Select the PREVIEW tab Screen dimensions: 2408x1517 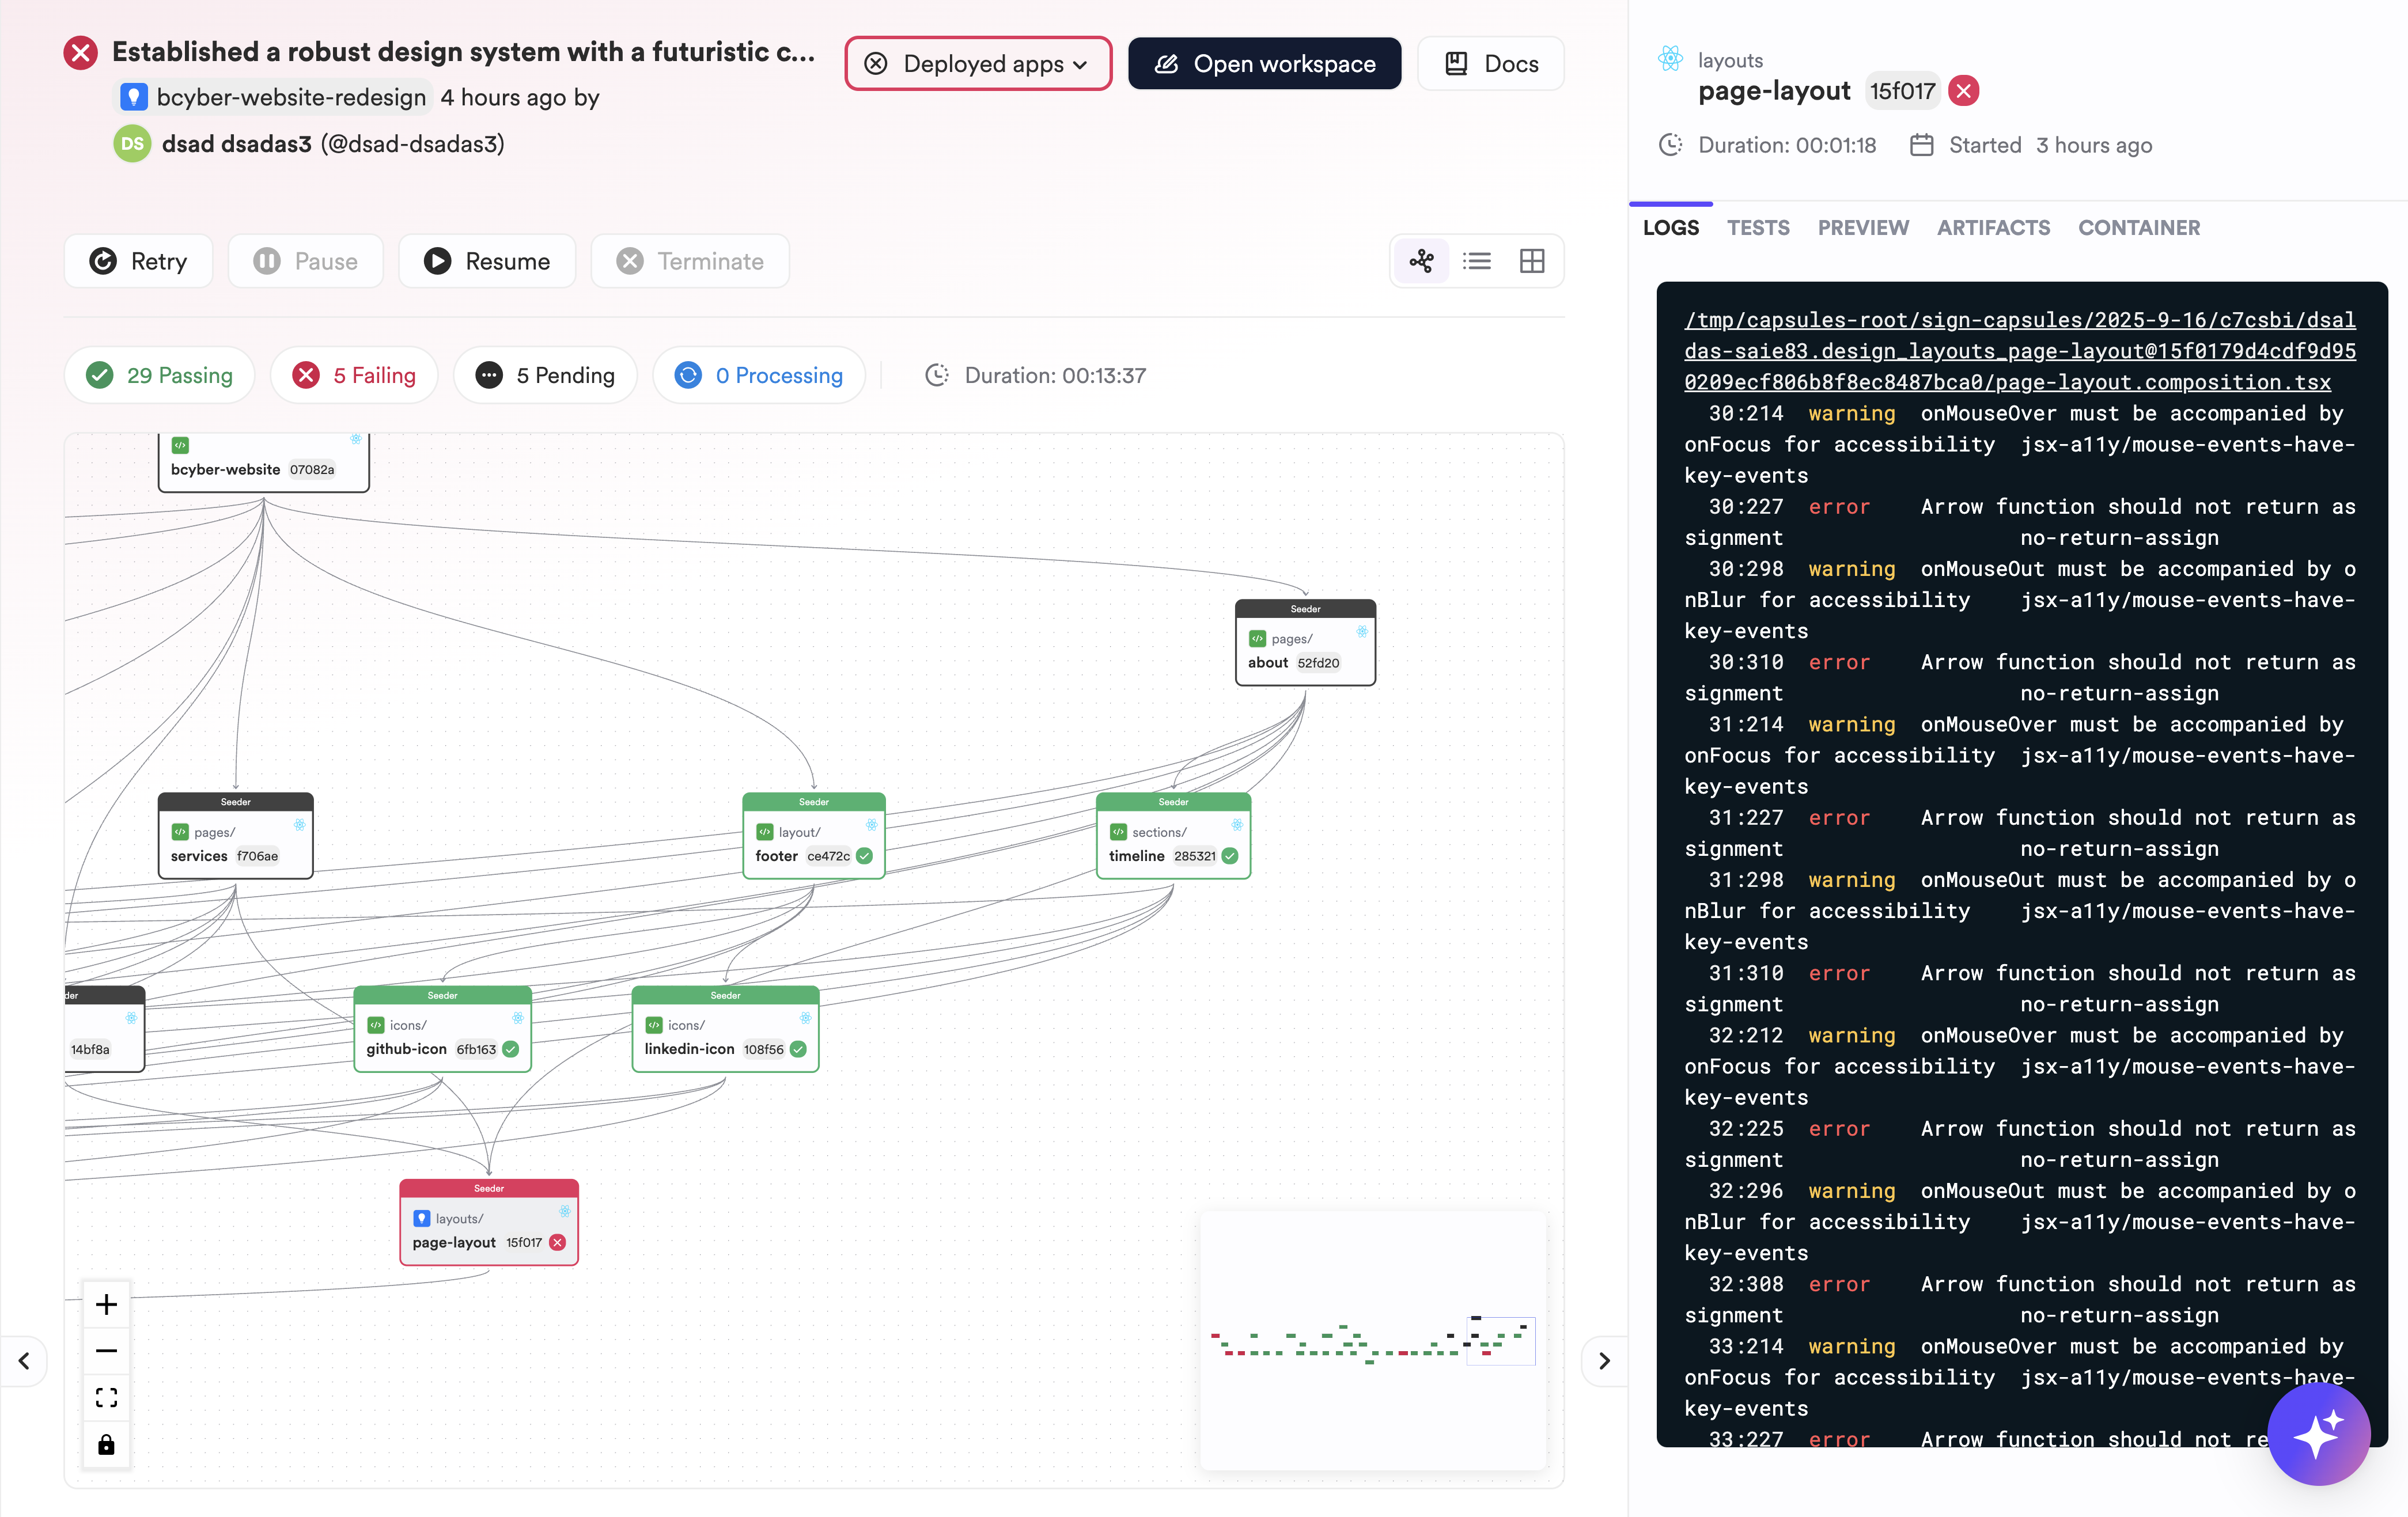[1863, 228]
